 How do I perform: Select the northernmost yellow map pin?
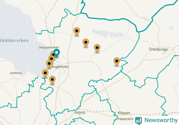pos(77,31)
